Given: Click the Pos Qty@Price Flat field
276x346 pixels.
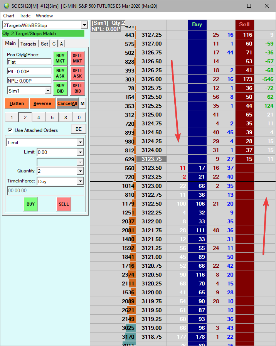Looking at the screenshot, I should [29, 62].
